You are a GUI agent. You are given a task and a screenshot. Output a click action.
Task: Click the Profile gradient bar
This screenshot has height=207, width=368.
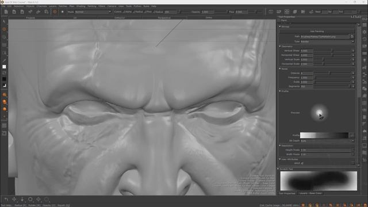click(x=324, y=135)
